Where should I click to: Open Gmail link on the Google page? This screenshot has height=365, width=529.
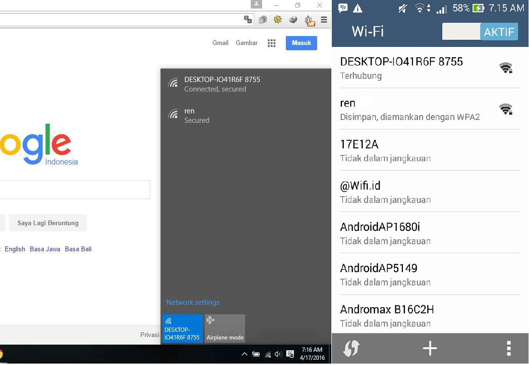[220, 43]
